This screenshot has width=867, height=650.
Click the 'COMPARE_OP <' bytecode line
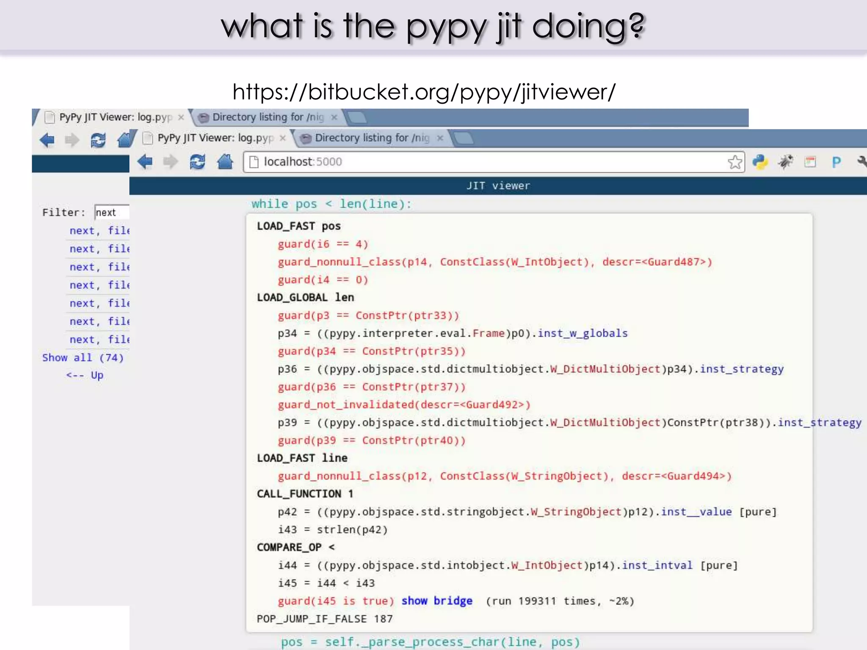tap(296, 548)
